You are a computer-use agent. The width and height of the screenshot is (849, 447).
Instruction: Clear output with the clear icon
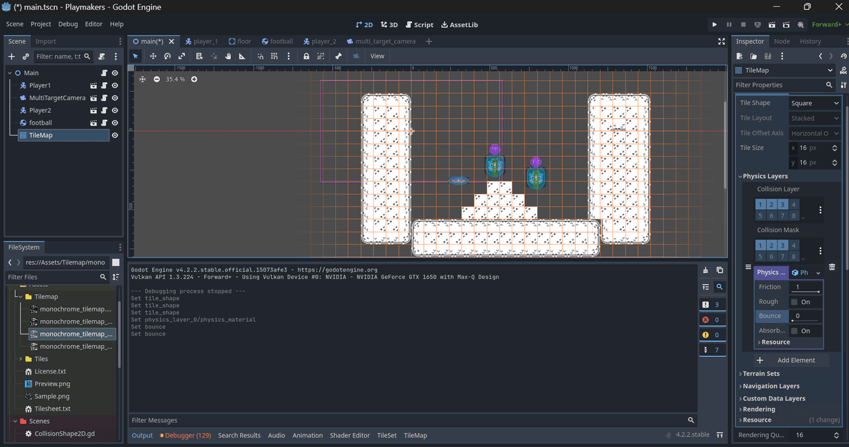[705, 270]
